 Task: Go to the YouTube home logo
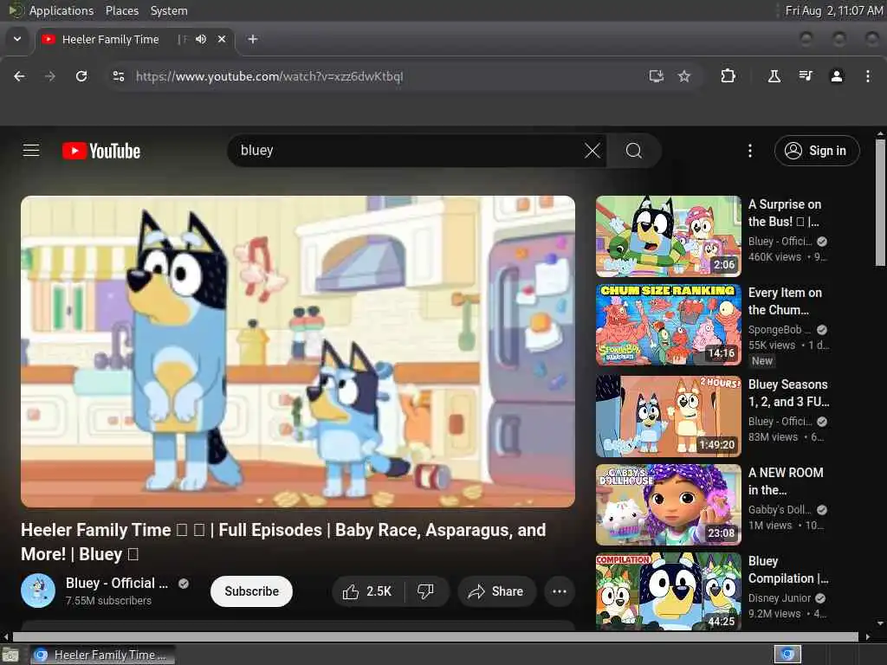[101, 151]
